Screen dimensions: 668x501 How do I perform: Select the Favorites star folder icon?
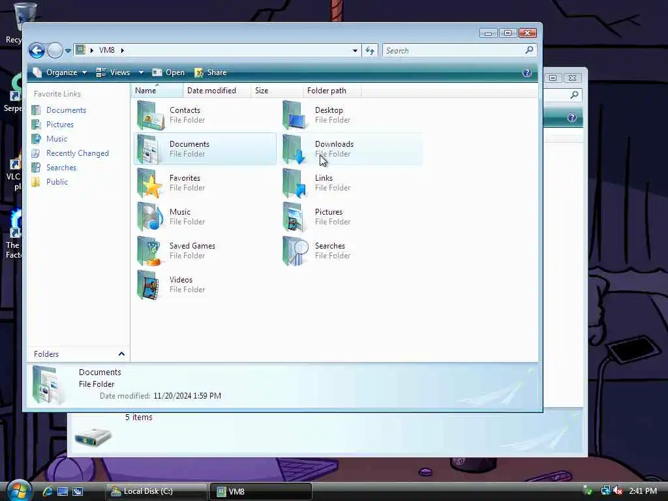pos(150,183)
